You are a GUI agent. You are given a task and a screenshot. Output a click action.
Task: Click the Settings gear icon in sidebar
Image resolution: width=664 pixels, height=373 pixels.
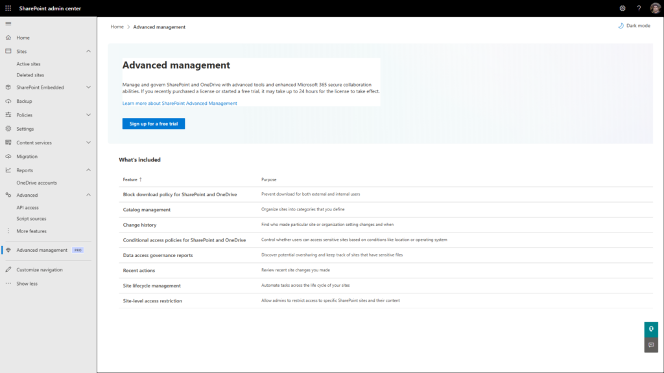(8, 129)
